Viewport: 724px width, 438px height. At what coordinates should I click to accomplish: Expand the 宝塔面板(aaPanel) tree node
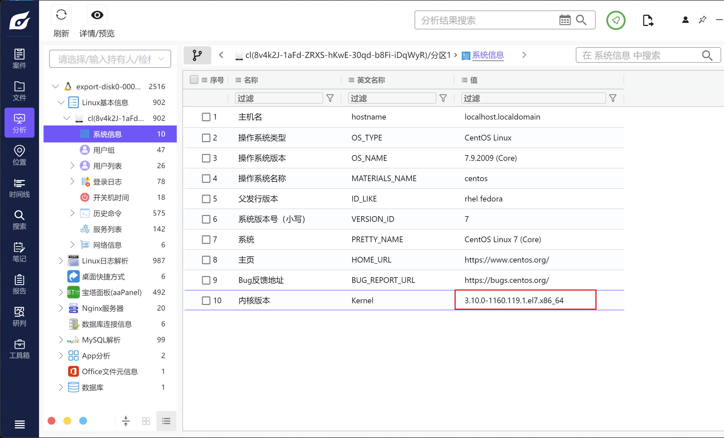[x=61, y=292]
